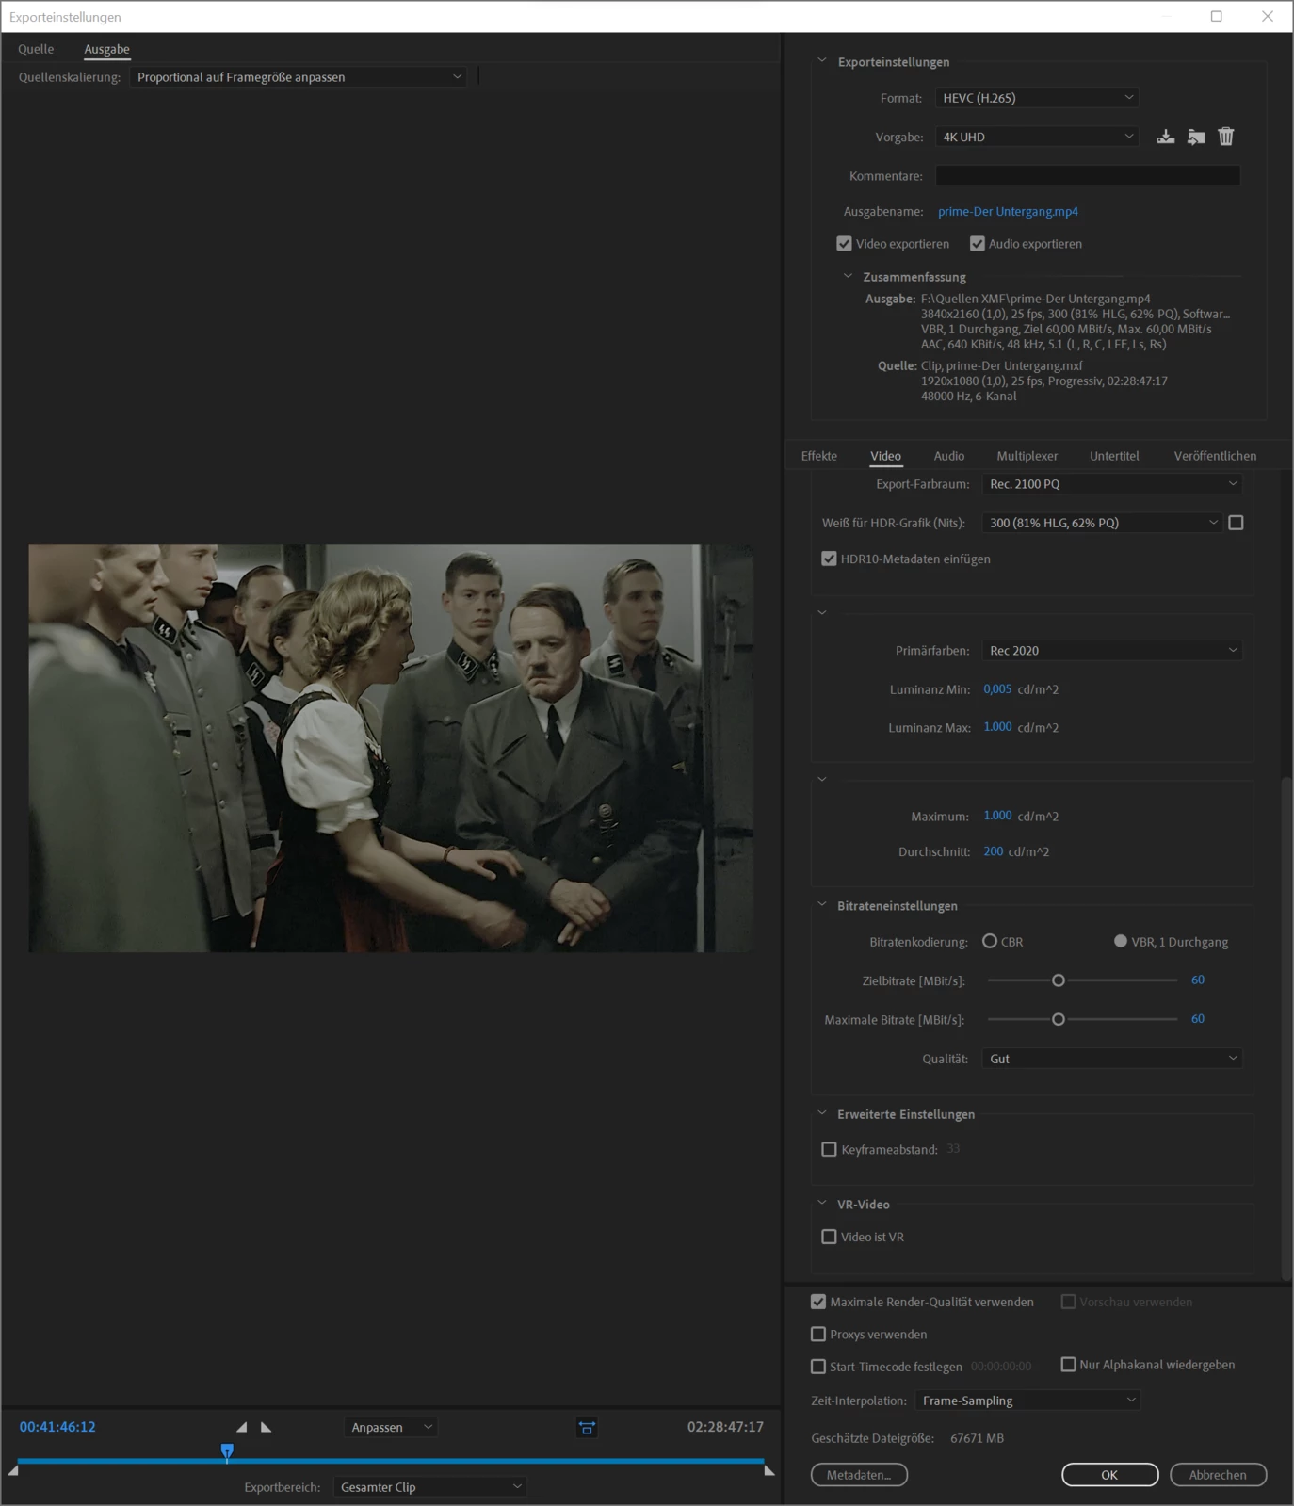Open Weiß für HDR-Grafik dropdown
The width and height of the screenshot is (1294, 1506).
pyautogui.click(x=1102, y=523)
